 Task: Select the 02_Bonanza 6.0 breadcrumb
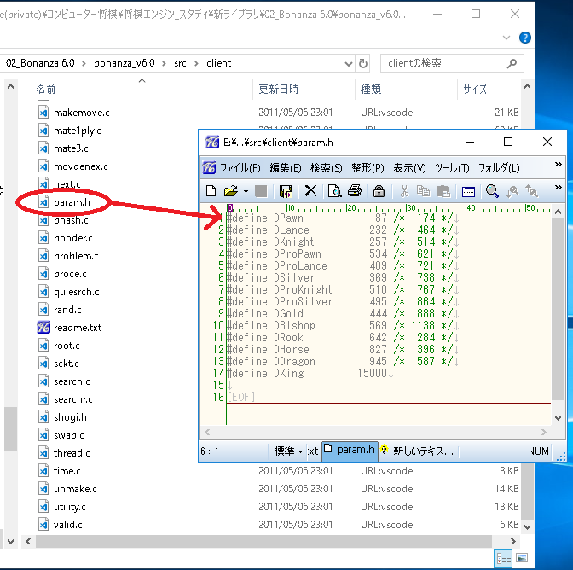(40, 63)
